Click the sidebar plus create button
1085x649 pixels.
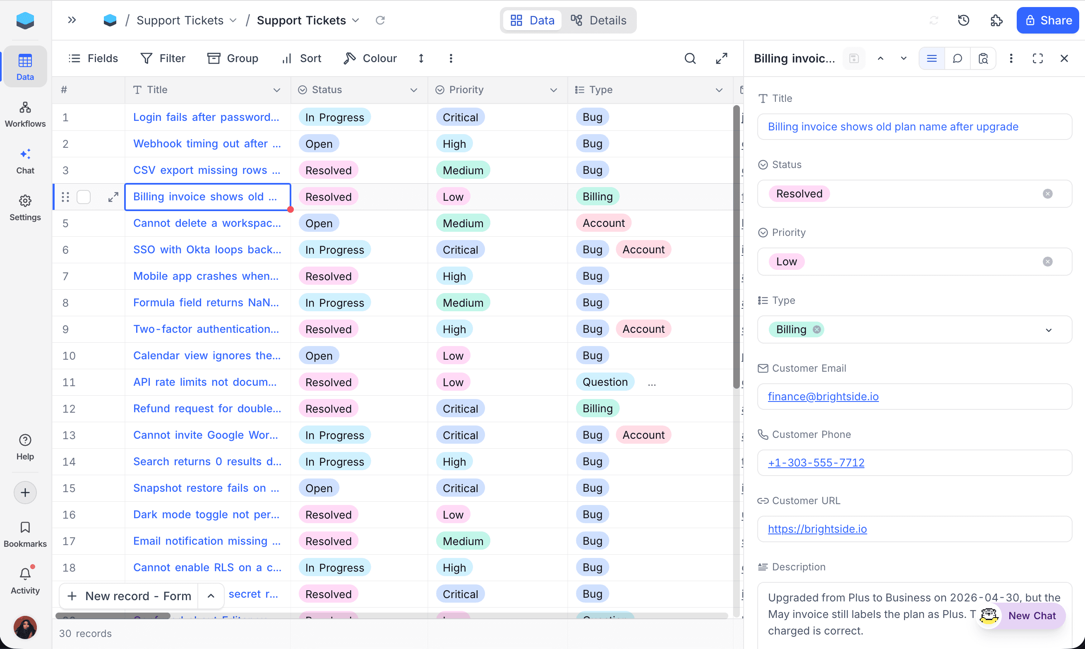pyautogui.click(x=25, y=493)
